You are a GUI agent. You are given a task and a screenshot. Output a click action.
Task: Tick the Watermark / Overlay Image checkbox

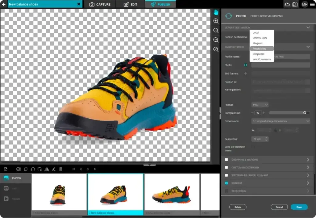[x=227, y=175]
